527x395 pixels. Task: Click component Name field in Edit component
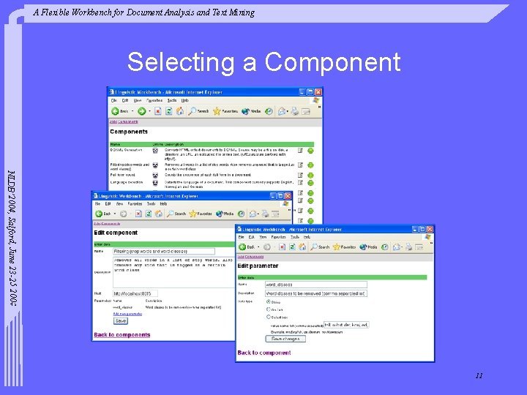pos(164,251)
